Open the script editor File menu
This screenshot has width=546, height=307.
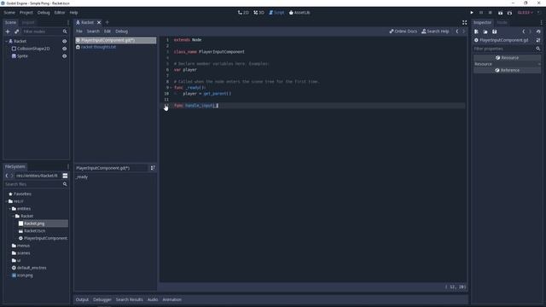tap(79, 32)
